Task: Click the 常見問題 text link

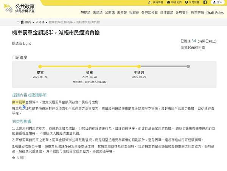Action: (x=194, y=2)
